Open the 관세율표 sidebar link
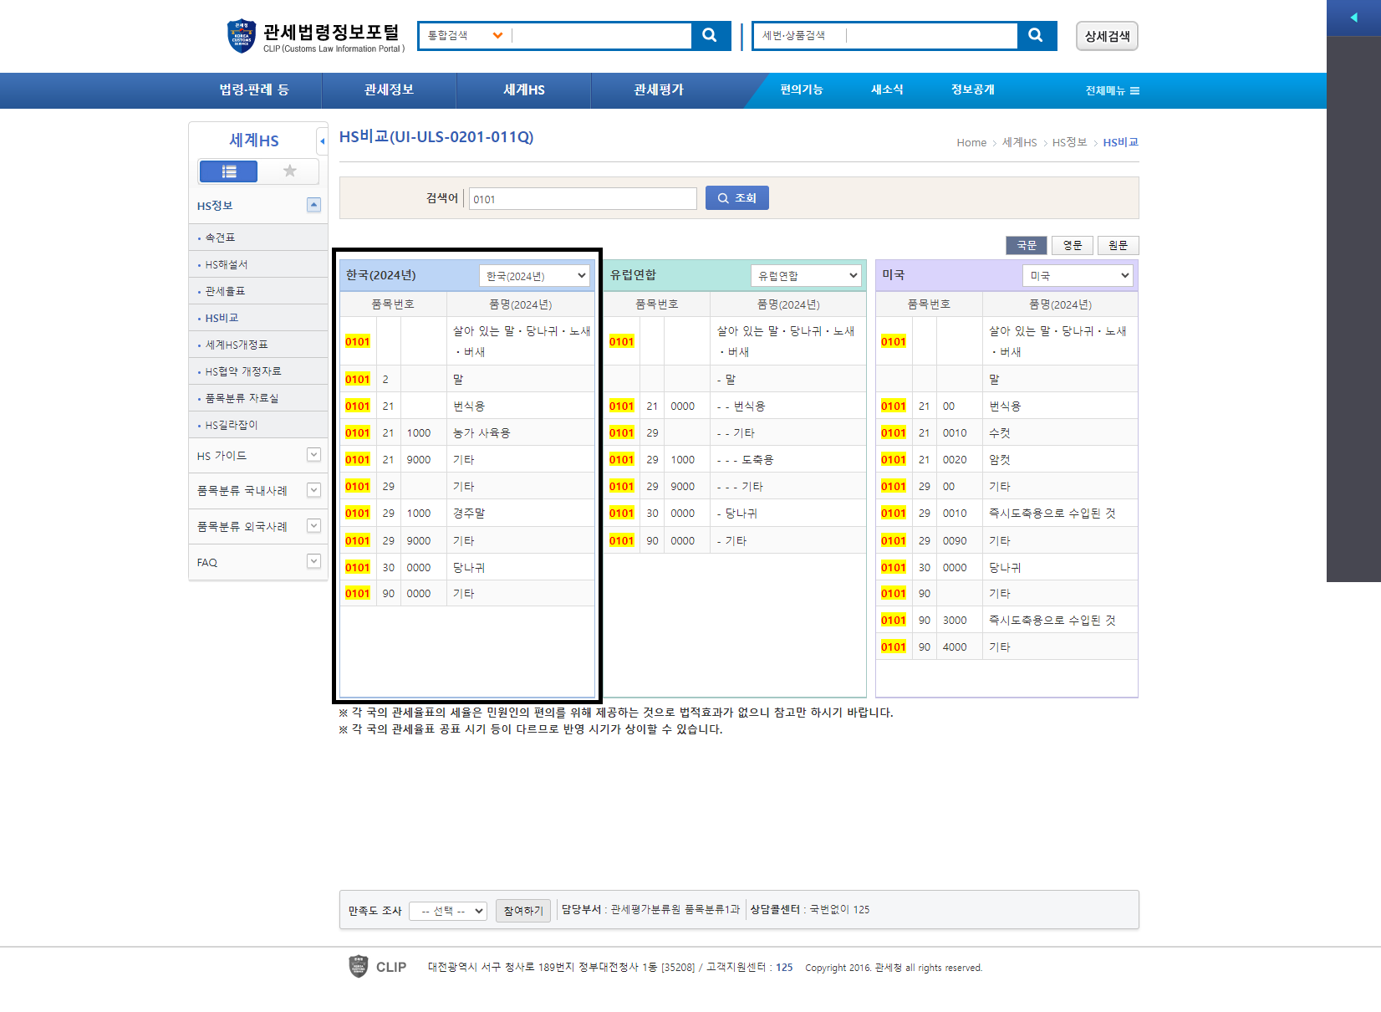 (225, 291)
